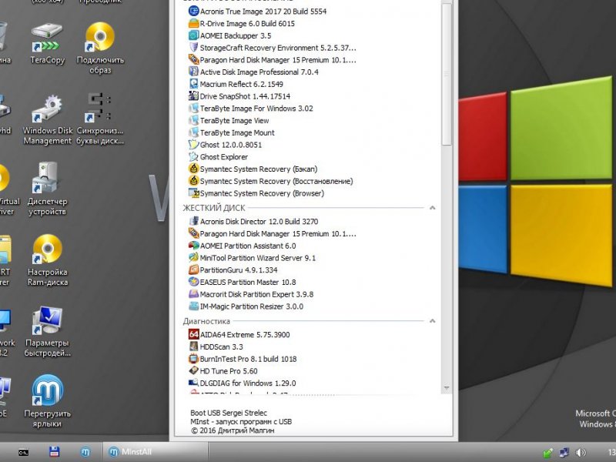This screenshot has width=616, height=462.
Task: Run IM-Magic Partition Resizer icon
Action: point(194,306)
